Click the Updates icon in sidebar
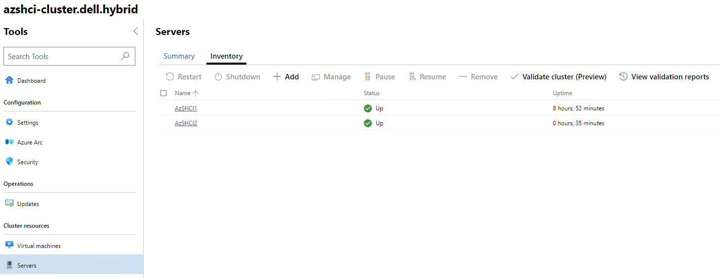The height and width of the screenshot is (278, 720). [x=9, y=204]
